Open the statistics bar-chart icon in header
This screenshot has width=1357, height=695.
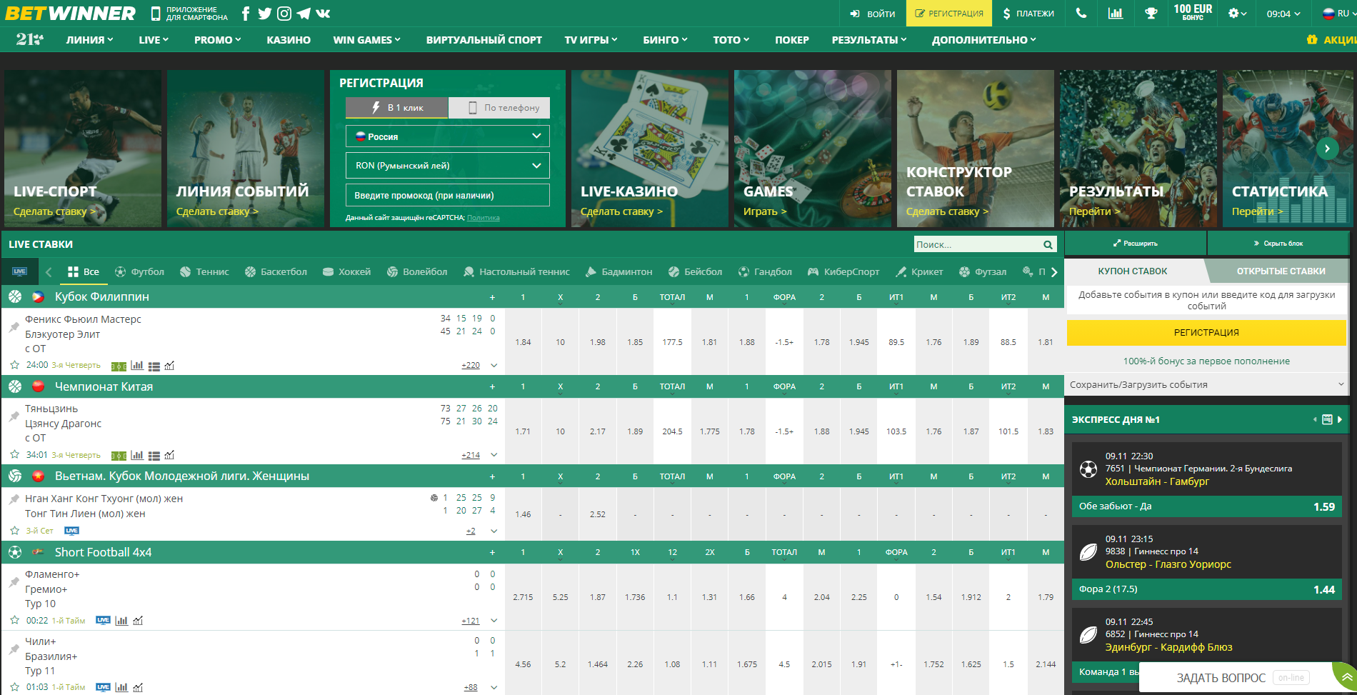(1115, 14)
